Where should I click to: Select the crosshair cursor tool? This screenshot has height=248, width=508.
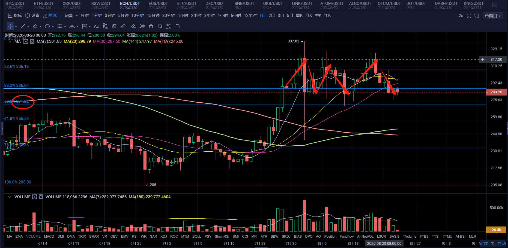click(10, 26)
